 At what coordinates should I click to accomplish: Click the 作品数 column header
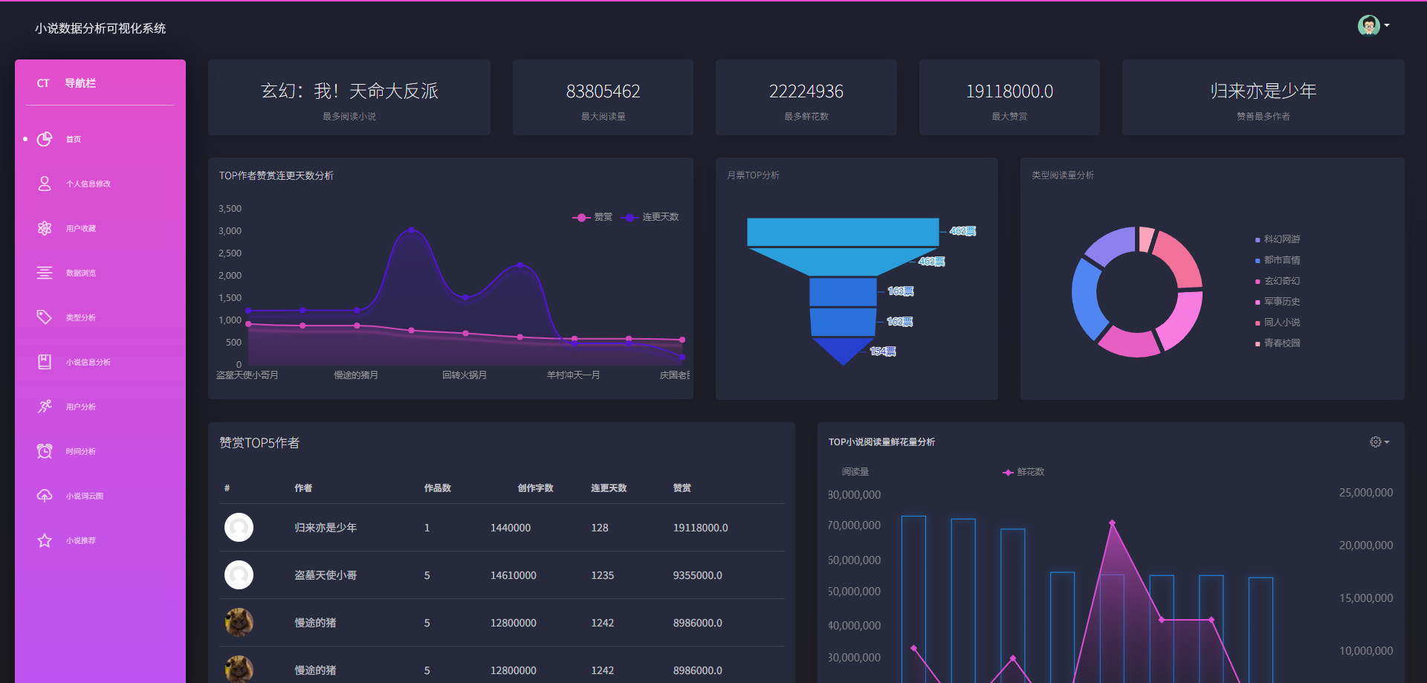[x=438, y=488]
